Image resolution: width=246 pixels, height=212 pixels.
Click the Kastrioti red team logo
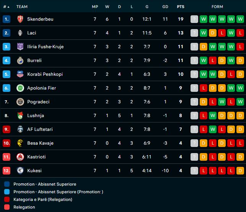click(x=20, y=157)
